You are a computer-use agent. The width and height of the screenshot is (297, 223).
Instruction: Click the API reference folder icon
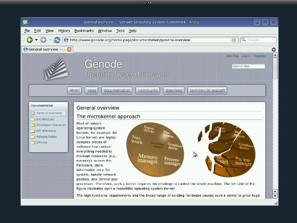[x=33, y=131]
